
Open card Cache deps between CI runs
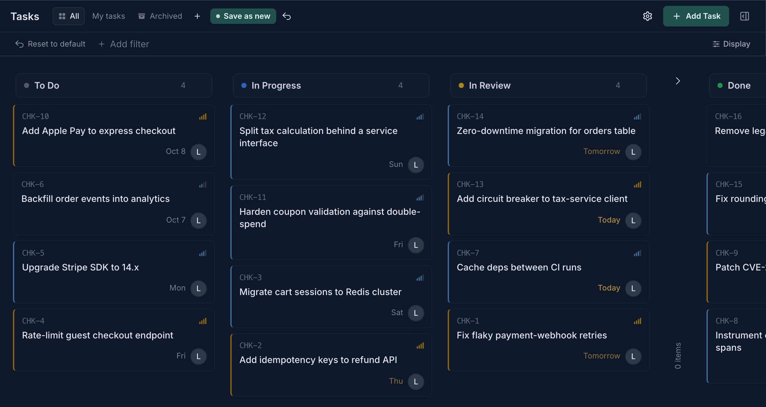click(x=549, y=272)
